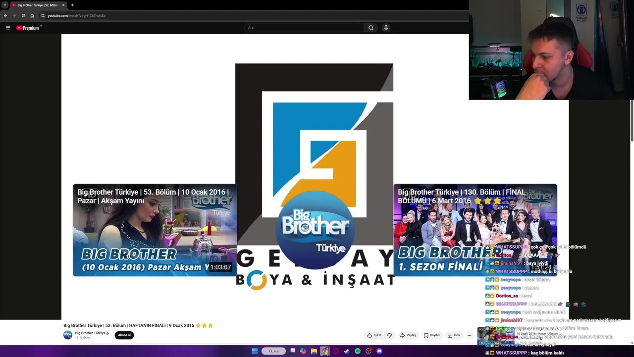Open the OBS icon with red badge
This screenshot has width=634, height=357.
click(369, 351)
